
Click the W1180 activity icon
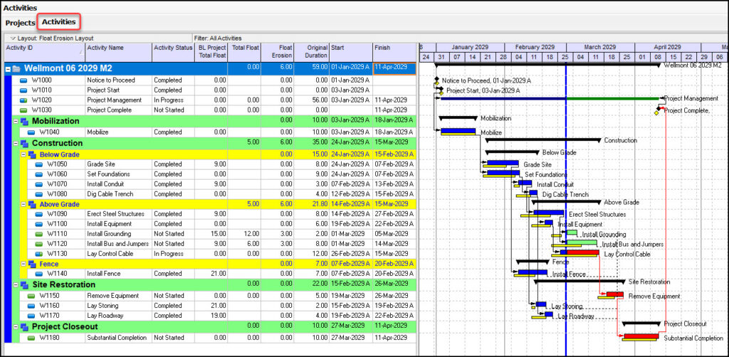pyautogui.click(x=31, y=338)
